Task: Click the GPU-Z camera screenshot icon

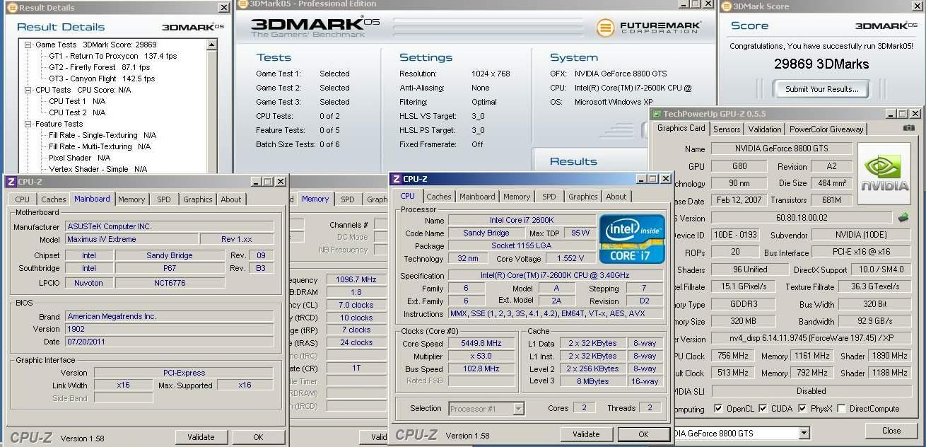Action: [x=908, y=128]
